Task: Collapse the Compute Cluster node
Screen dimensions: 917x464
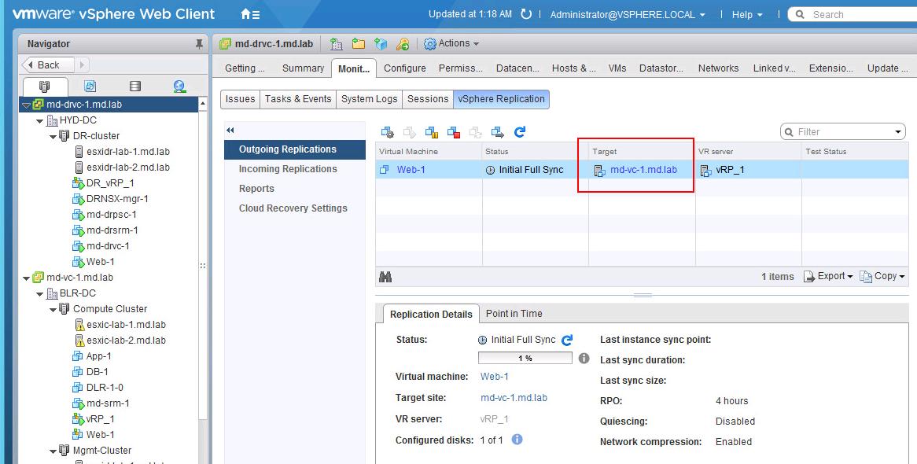Action: (x=53, y=310)
